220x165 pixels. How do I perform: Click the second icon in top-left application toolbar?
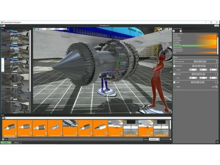click(x=4, y=26)
